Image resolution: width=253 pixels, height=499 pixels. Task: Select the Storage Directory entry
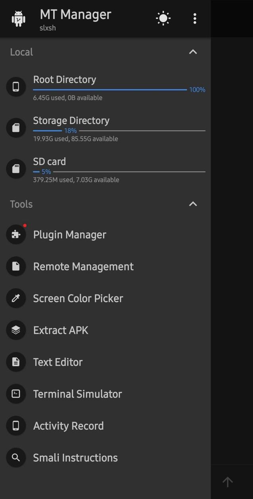(x=71, y=120)
